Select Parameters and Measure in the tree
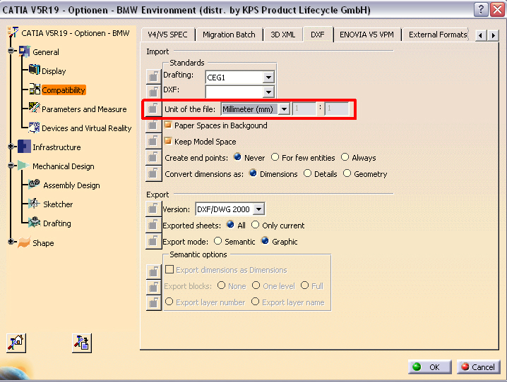 84,109
